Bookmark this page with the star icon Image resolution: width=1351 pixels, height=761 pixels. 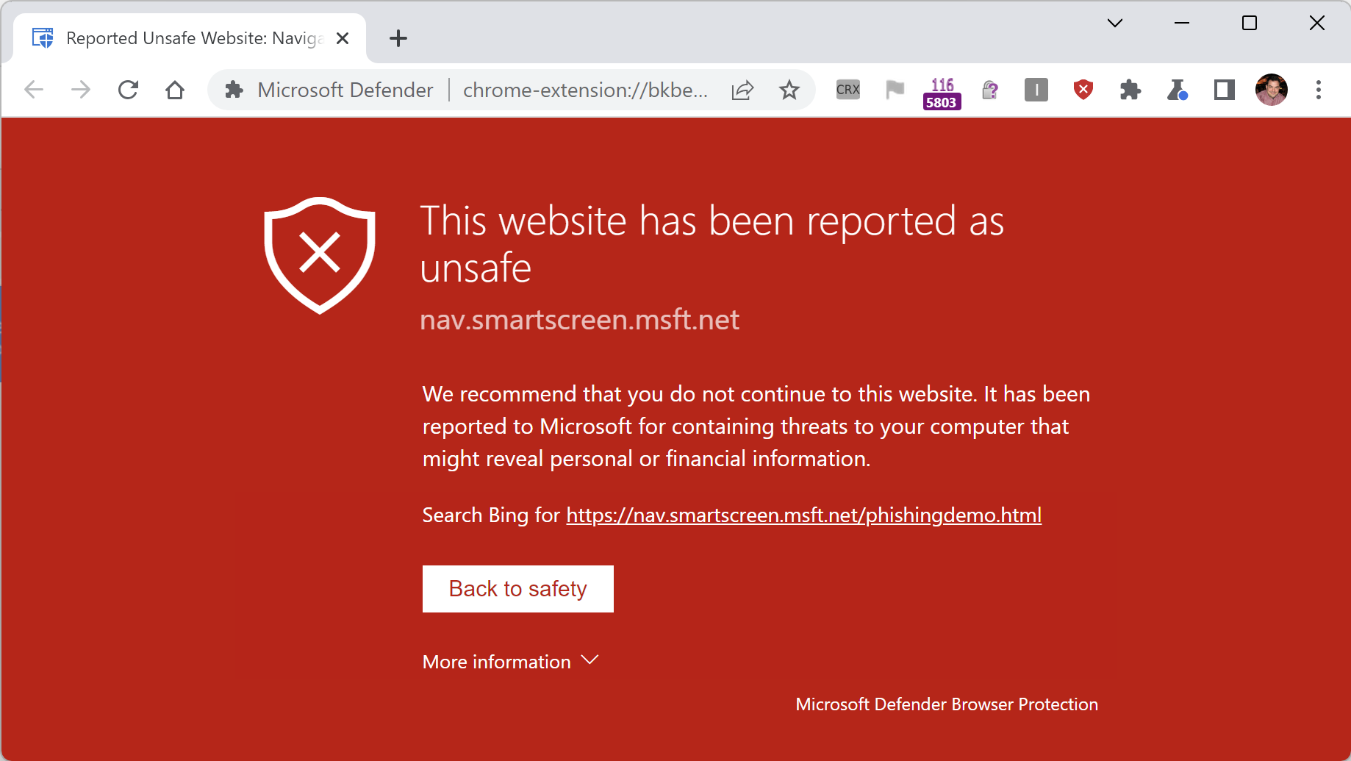pyautogui.click(x=789, y=90)
